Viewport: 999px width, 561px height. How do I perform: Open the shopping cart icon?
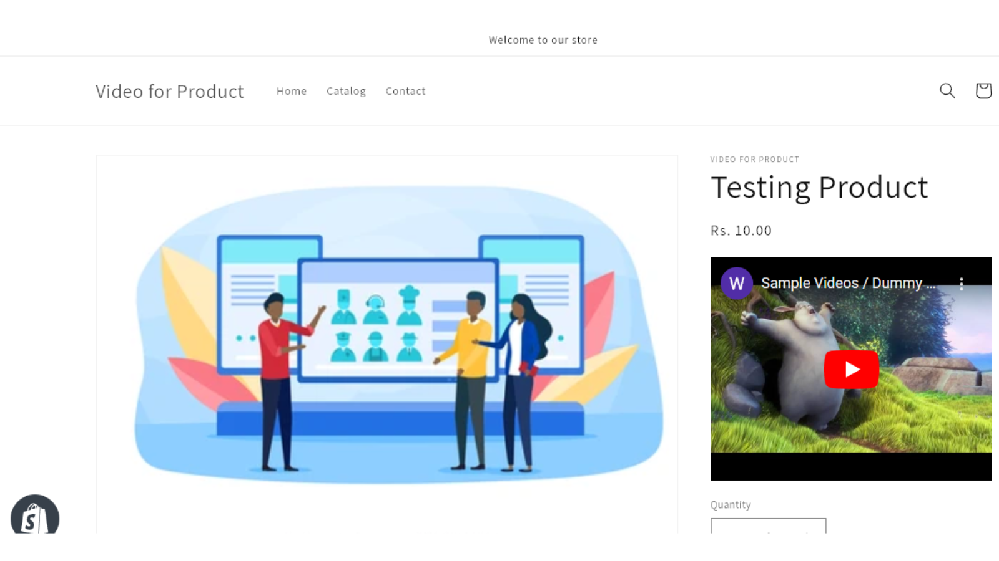click(983, 90)
